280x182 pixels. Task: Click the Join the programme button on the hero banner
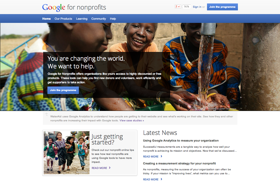pos(63,90)
